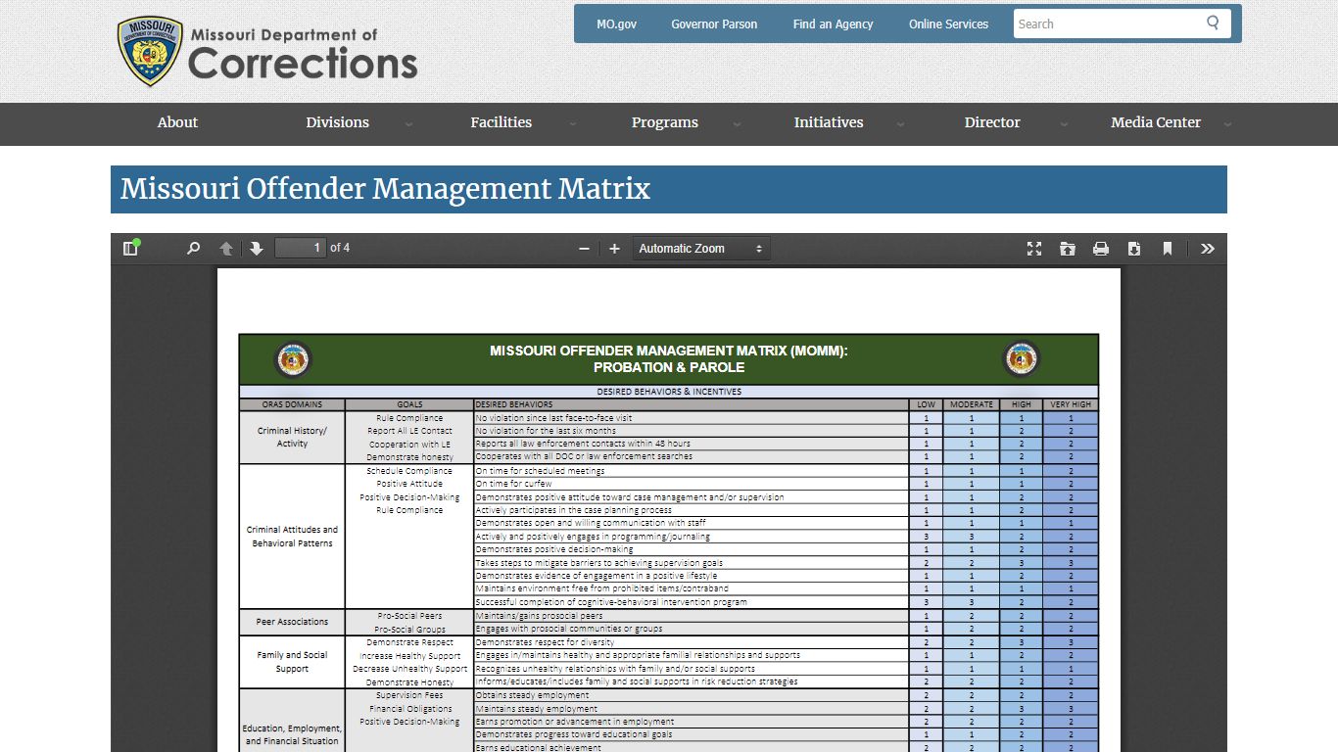Screen dimensions: 1338x752
Task: Zoom out with the minus button
Action: click(585, 249)
